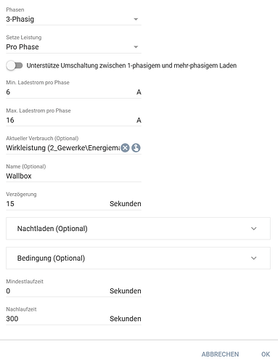Confirm the dialog with OK
This screenshot has width=278, height=363.
(x=266, y=354)
